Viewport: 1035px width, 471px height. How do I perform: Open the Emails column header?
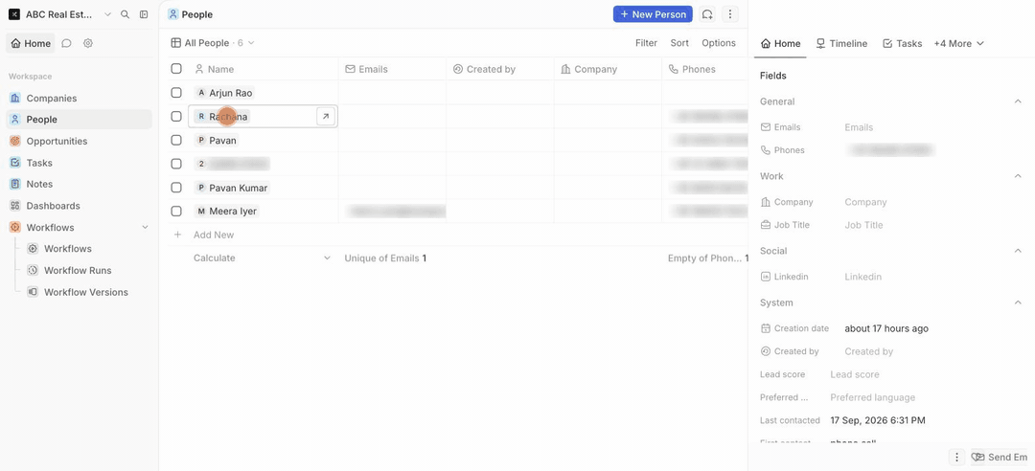pyautogui.click(x=392, y=69)
